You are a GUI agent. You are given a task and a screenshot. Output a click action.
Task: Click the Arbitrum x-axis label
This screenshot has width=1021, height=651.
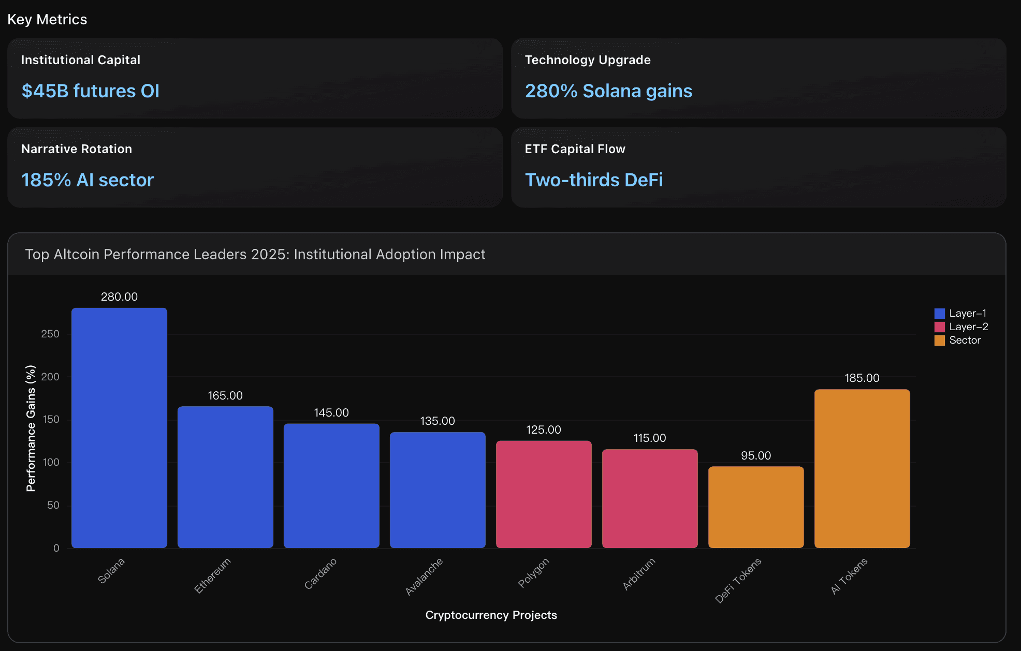coord(639,574)
